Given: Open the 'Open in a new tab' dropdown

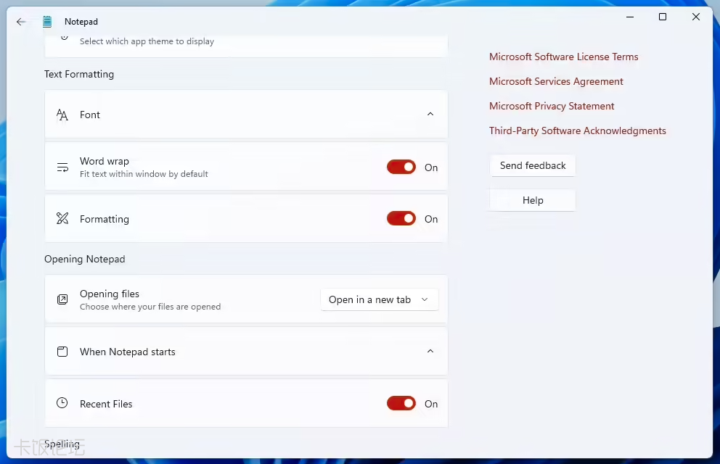Looking at the screenshot, I should (380, 299).
